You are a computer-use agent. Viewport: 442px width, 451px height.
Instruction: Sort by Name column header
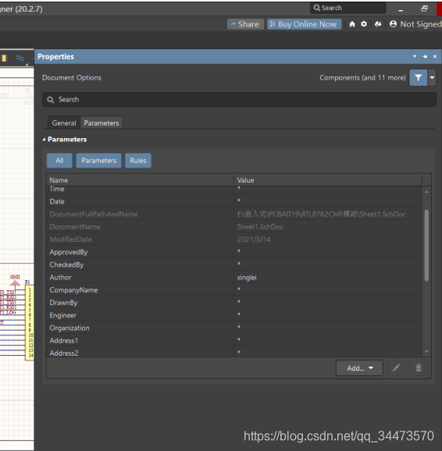140,180
